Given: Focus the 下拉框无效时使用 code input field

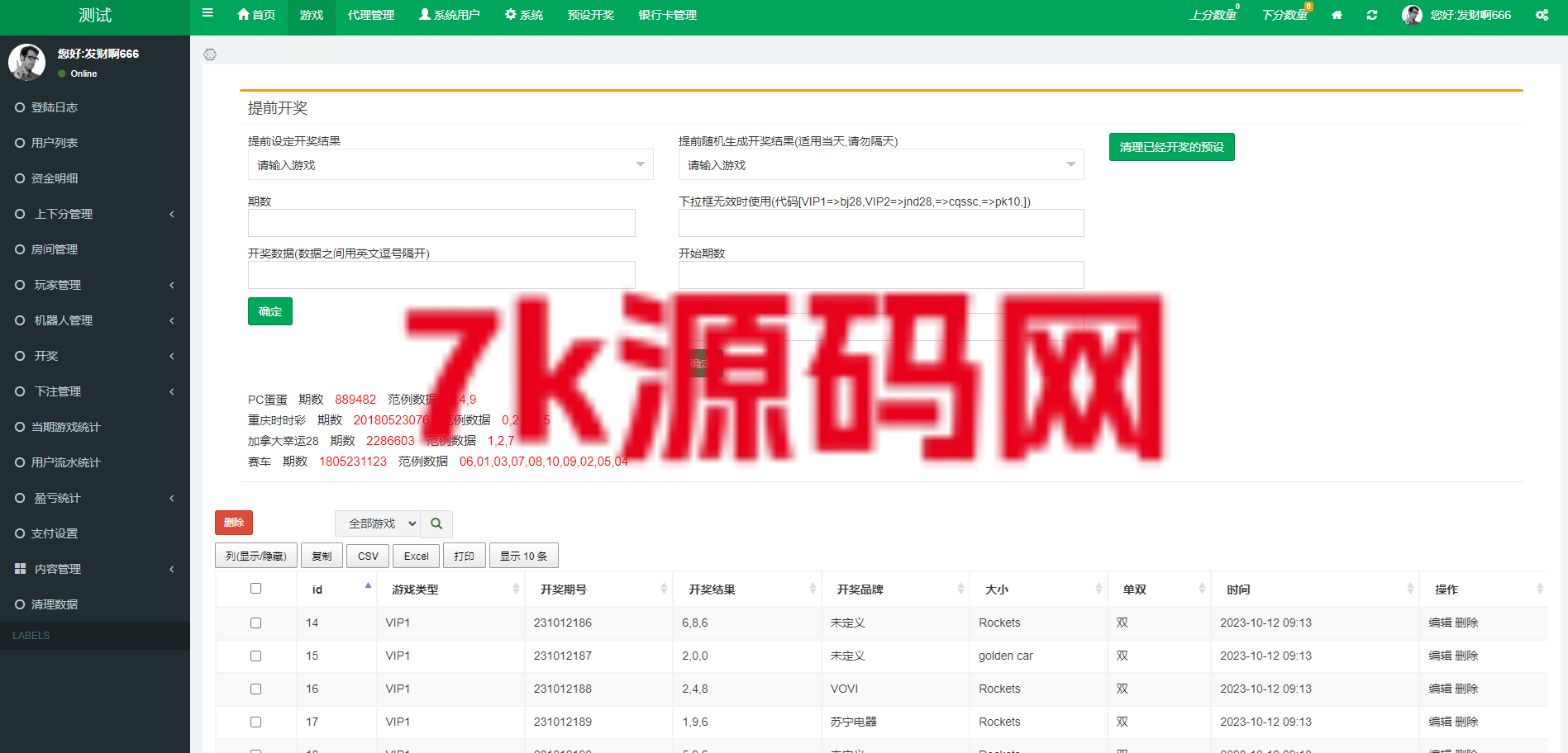Looking at the screenshot, I should click(x=881, y=223).
